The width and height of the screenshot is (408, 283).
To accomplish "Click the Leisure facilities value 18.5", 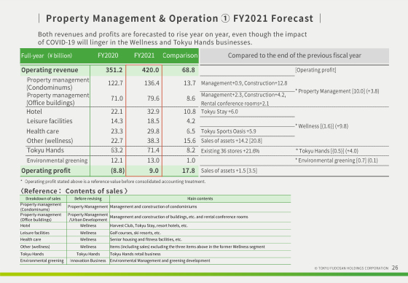I will pos(153,121).
